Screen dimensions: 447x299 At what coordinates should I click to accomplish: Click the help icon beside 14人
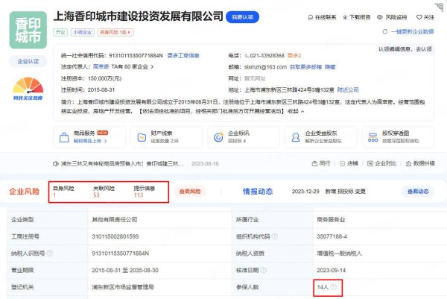click(x=333, y=286)
